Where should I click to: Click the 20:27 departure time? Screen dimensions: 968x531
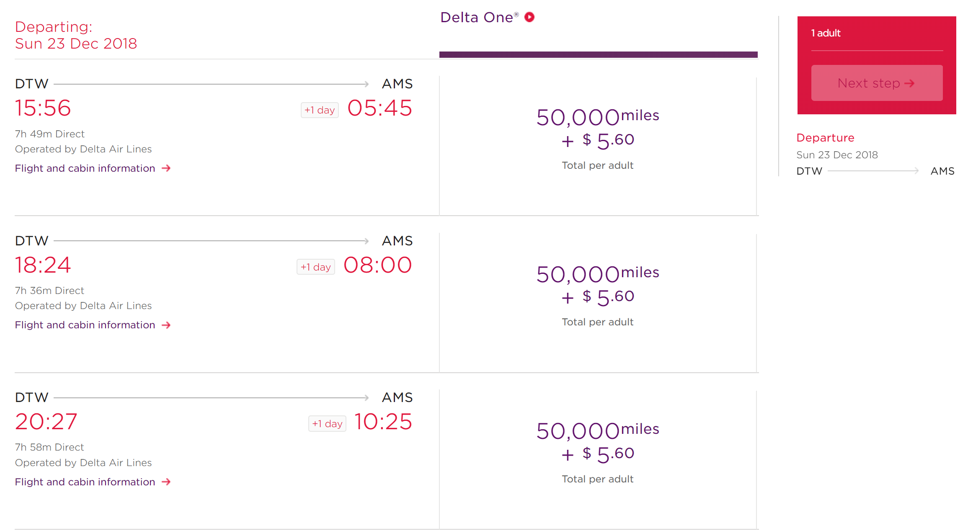(x=46, y=422)
